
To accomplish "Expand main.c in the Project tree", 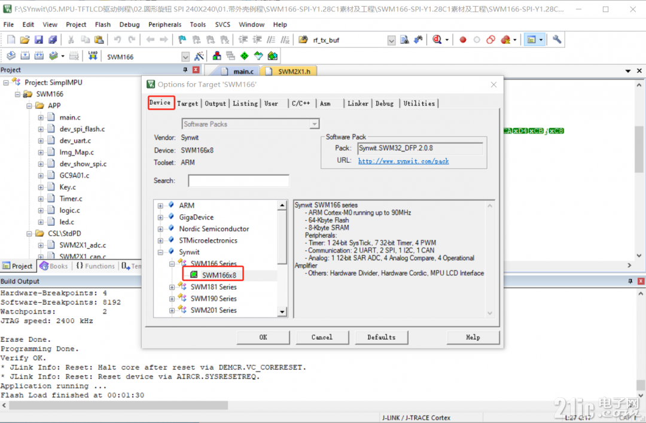I will (41, 117).
